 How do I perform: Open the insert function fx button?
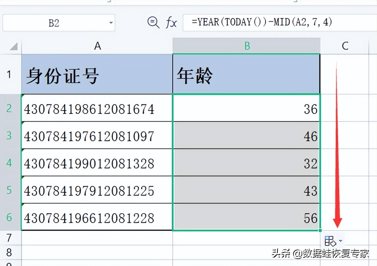coord(171,23)
